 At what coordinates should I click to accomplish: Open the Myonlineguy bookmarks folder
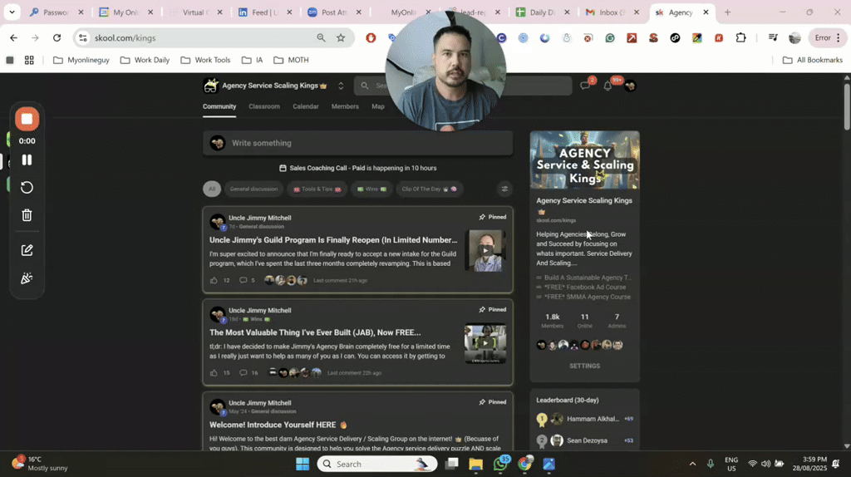click(81, 60)
